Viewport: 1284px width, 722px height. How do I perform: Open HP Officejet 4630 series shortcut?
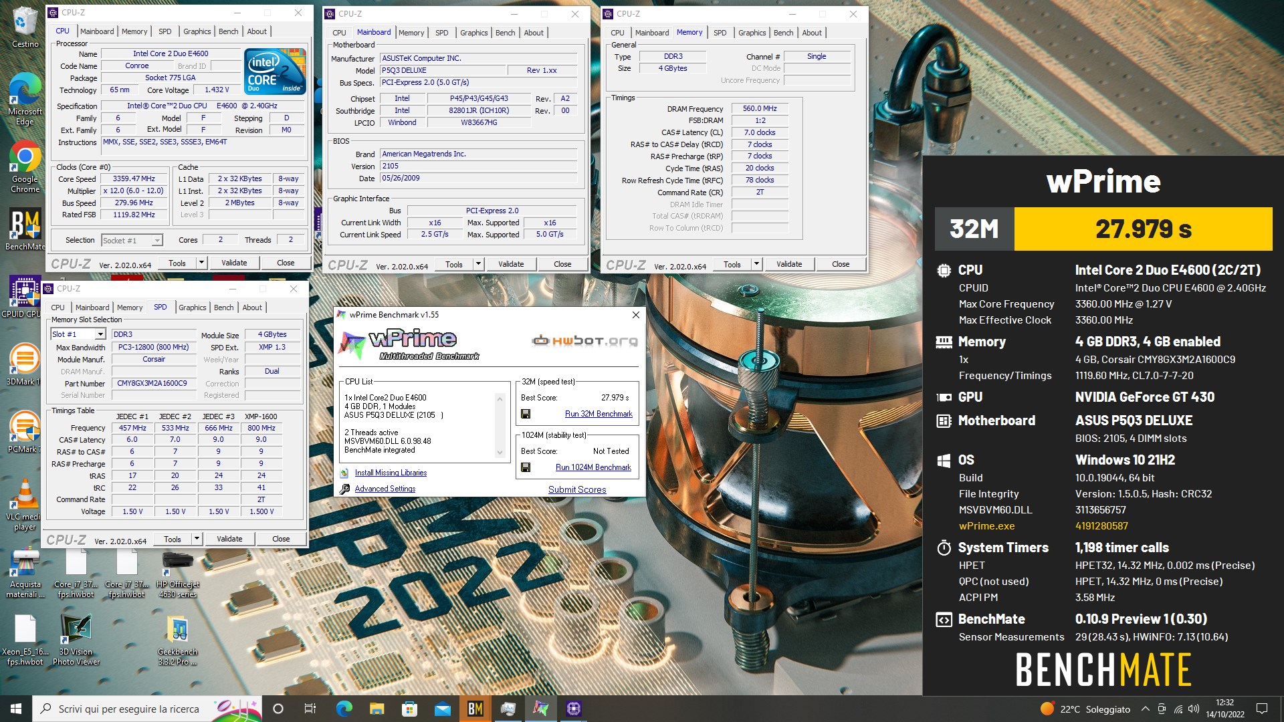tap(178, 573)
